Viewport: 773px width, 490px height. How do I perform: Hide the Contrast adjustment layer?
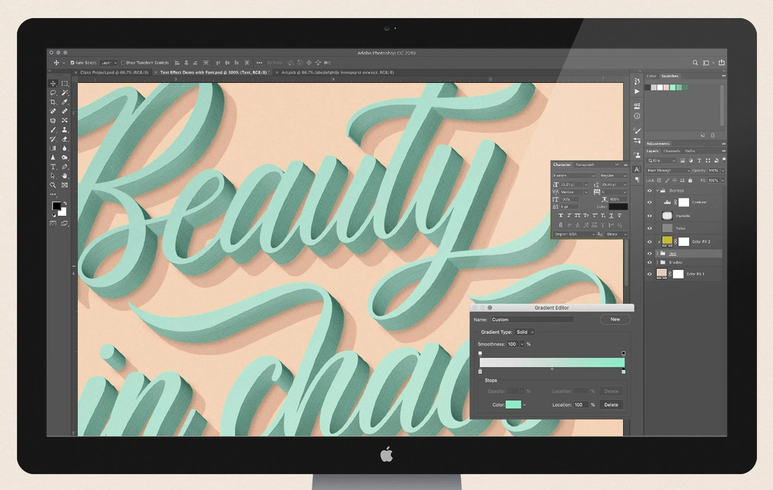[x=649, y=202]
